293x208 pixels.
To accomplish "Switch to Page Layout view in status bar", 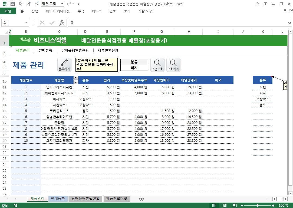I will (x=224, y=206).
